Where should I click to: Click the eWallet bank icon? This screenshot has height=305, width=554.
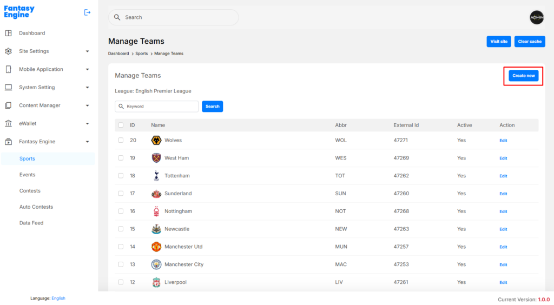pyautogui.click(x=8, y=123)
